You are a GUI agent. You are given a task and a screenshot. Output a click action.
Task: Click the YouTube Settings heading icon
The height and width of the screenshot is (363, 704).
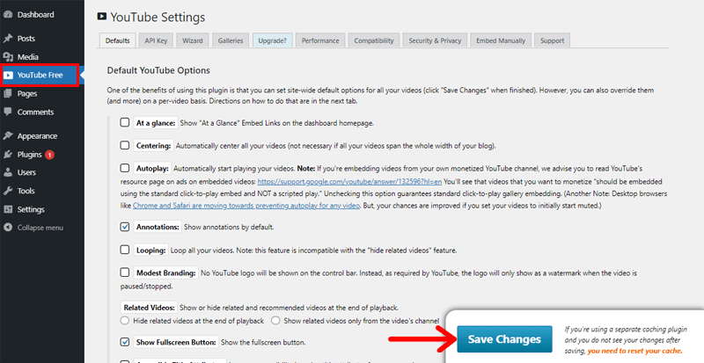tap(102, 17)
